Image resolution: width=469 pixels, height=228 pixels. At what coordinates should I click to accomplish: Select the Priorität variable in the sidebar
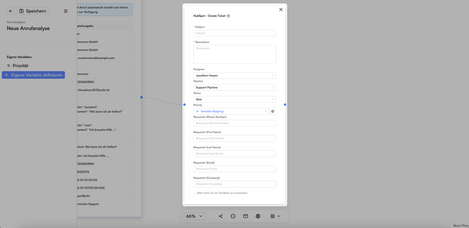tap(18, 66)
